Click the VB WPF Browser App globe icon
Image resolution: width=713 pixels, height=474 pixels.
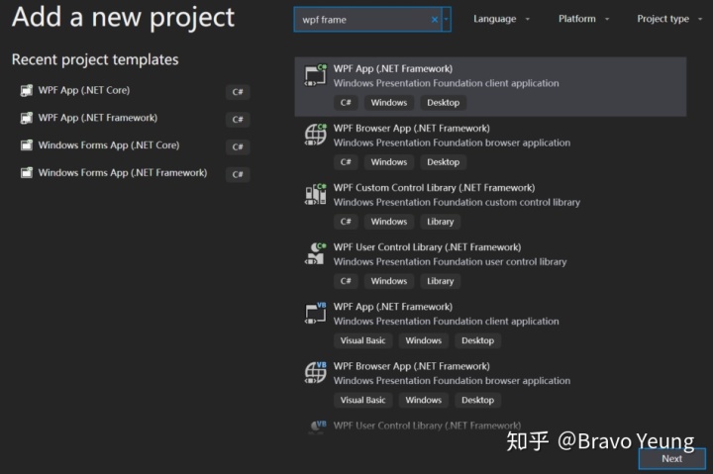316,373
